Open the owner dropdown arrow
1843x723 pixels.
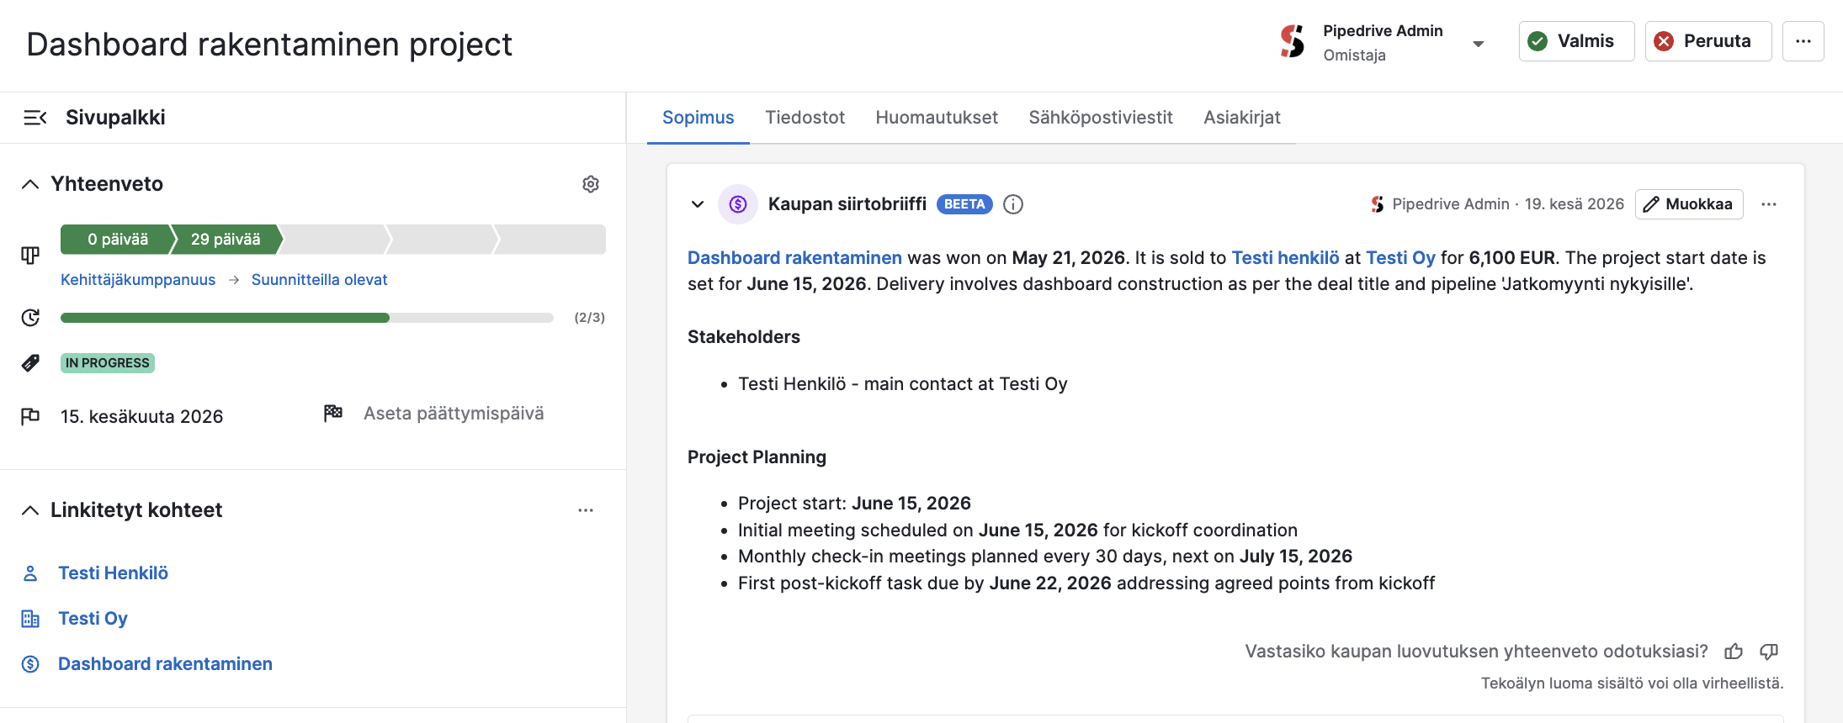pos(1479,44)
